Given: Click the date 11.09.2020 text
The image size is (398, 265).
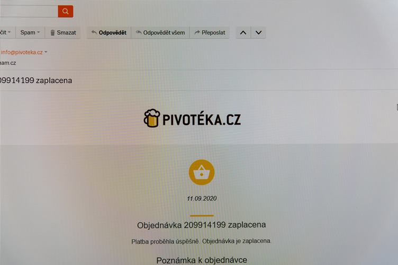Looking at the screenshot, I should pyautogui.click(x=202, y=198).
